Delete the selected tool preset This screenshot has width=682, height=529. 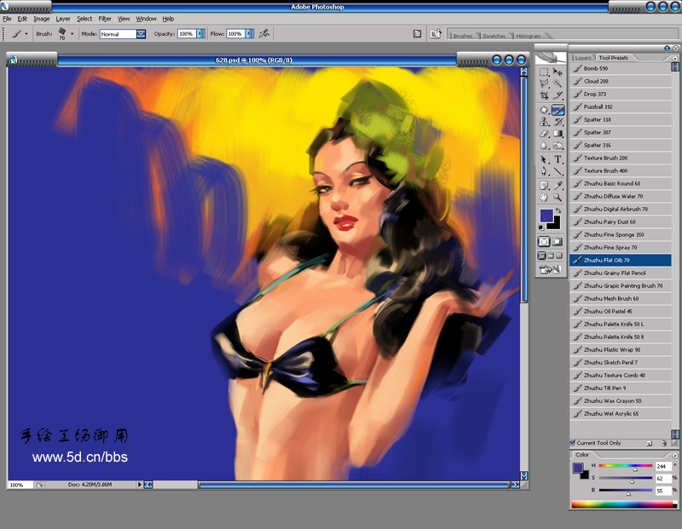(664, 443)
